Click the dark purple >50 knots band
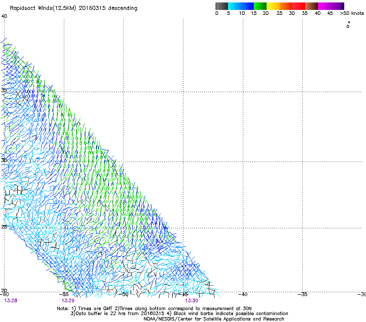 (x=343, y=6)
